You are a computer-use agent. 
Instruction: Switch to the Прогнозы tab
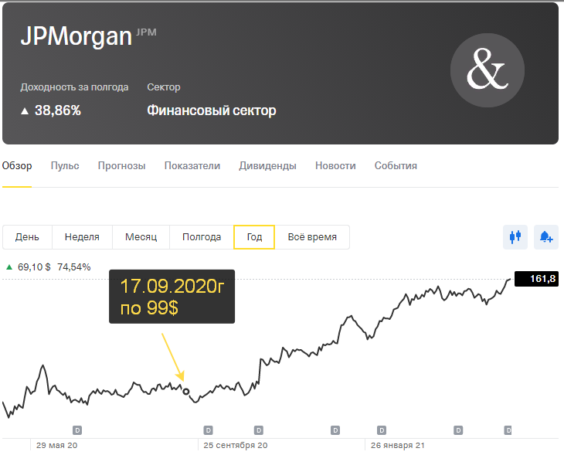(121, 165)
